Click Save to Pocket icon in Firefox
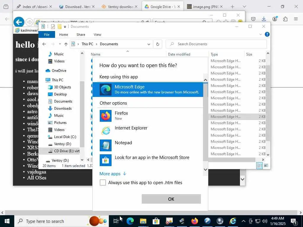 [x=253, y=19]
